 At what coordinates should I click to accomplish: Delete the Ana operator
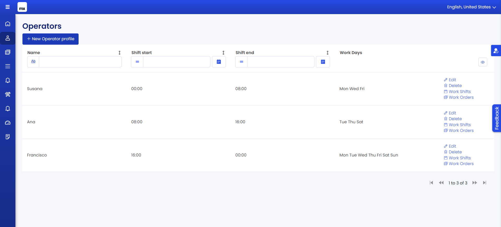[453, 119]
